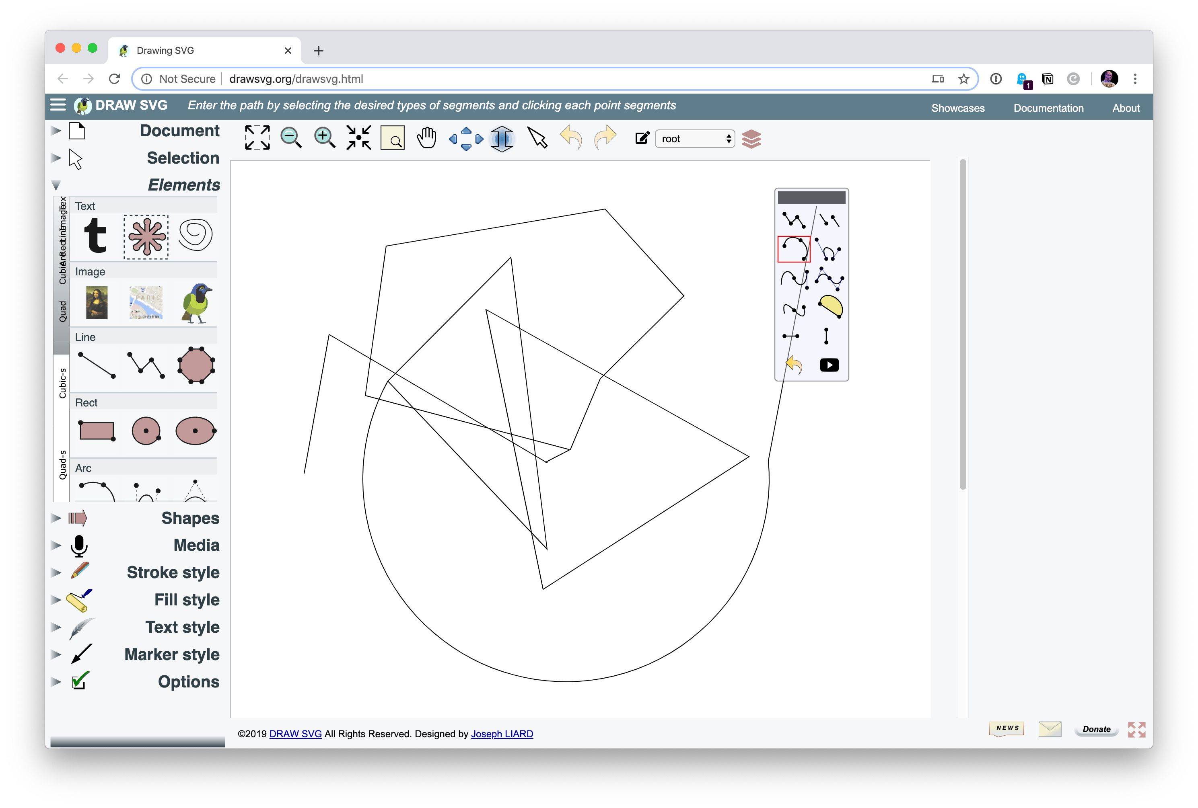Open video tutorial button in path palette
This screenshot has height=808, width=1198.
coord(830,365)
